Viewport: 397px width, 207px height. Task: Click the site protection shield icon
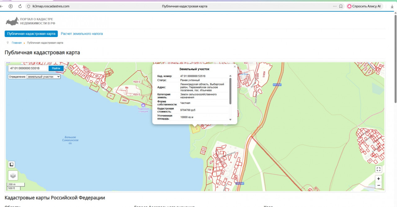(29, 6)
